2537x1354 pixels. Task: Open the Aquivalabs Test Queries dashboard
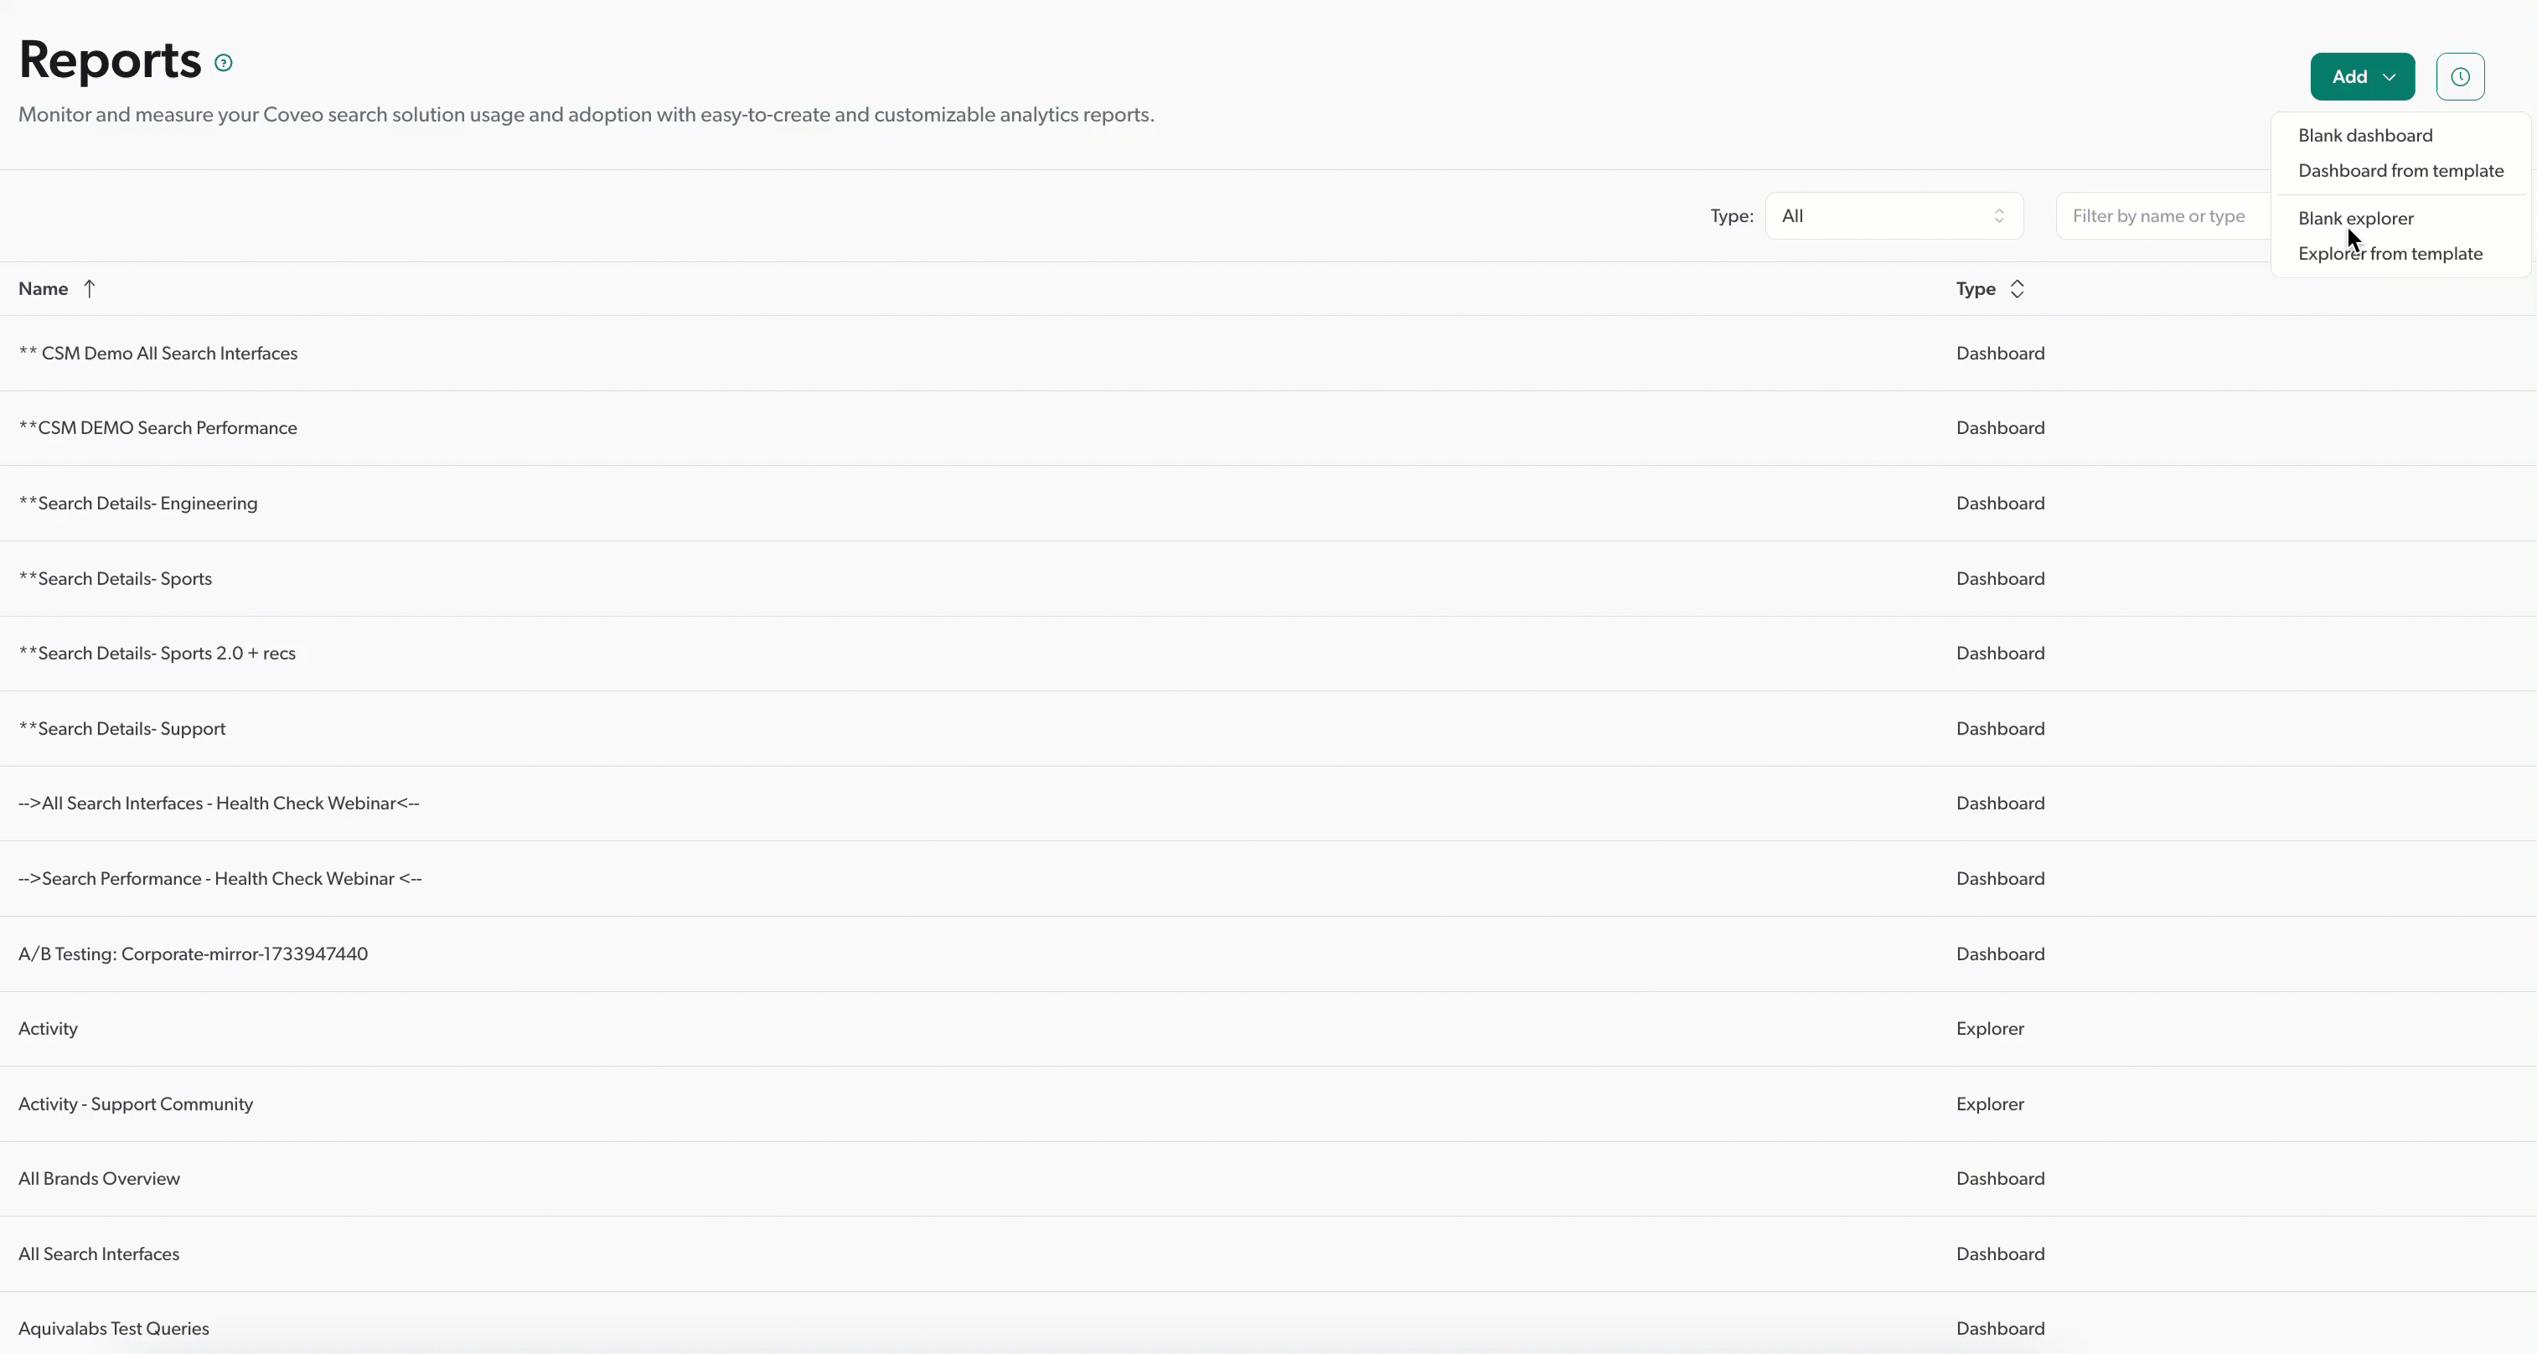pyautogui.click(x=114, y=1327)
